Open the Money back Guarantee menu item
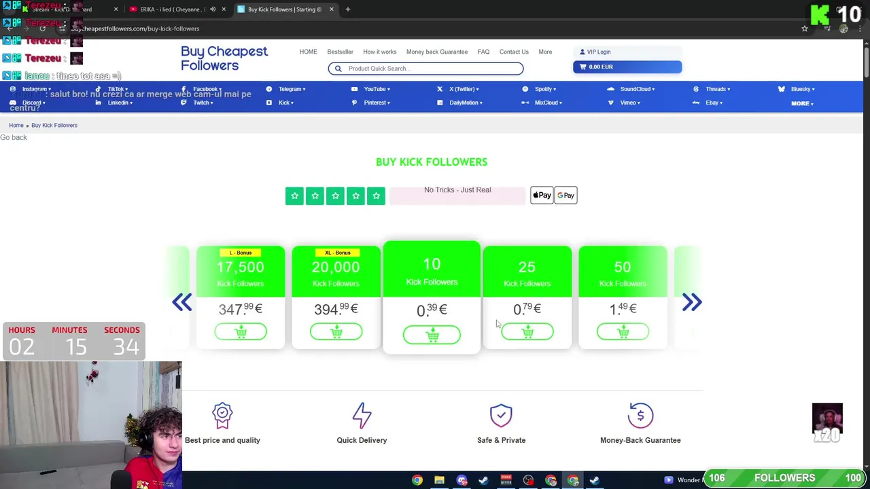 pos(437,52)
